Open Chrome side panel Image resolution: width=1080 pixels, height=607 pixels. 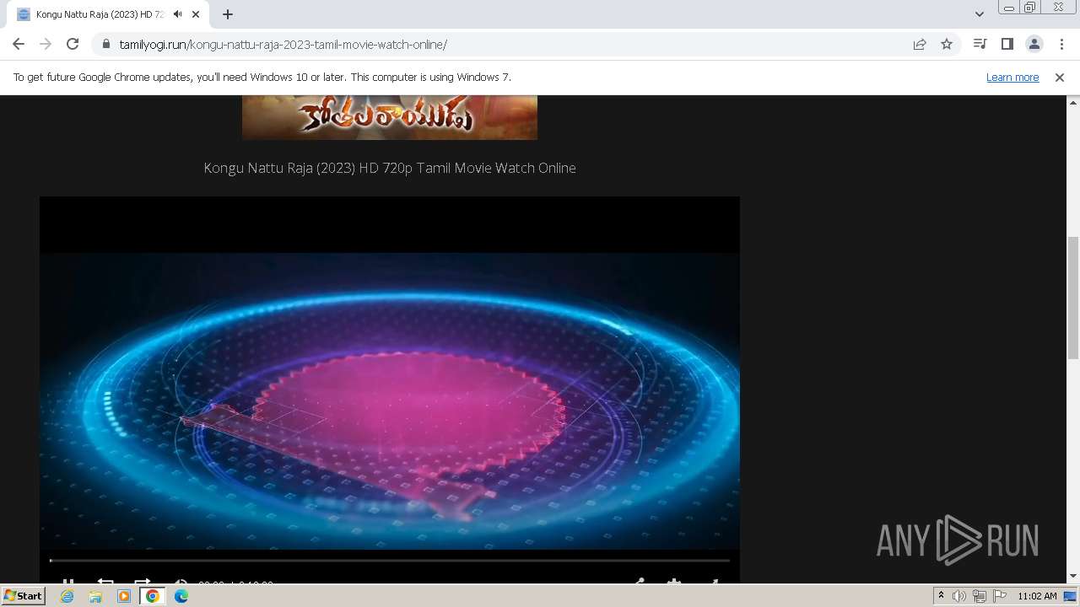click(x=1007, y=44)
